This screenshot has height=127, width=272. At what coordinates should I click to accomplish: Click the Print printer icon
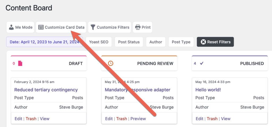[138, 27]
